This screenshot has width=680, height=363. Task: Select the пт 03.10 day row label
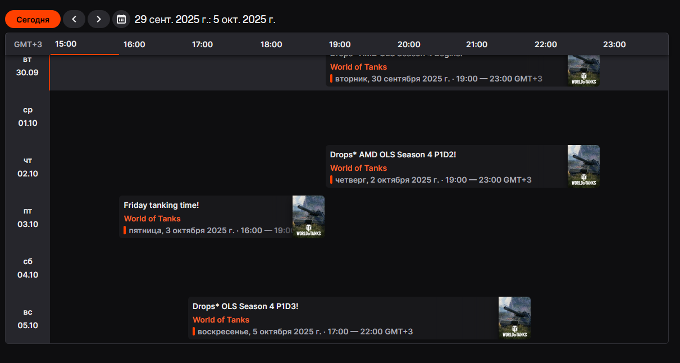pos(28,217)
